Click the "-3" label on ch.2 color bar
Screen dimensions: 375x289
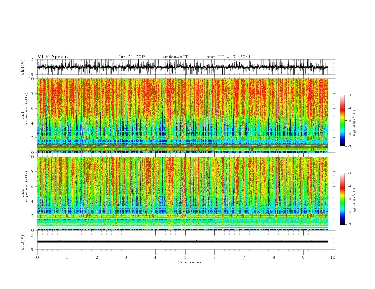click(349, 173)
